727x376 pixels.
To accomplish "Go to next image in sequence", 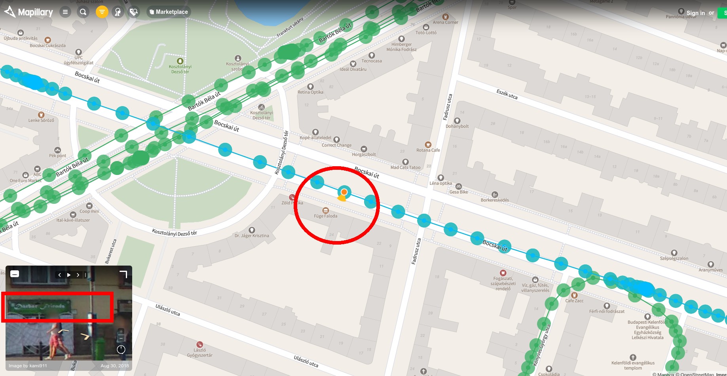I will [78, 275].
